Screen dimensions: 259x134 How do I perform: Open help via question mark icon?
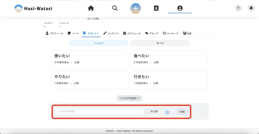coord(238,8)
